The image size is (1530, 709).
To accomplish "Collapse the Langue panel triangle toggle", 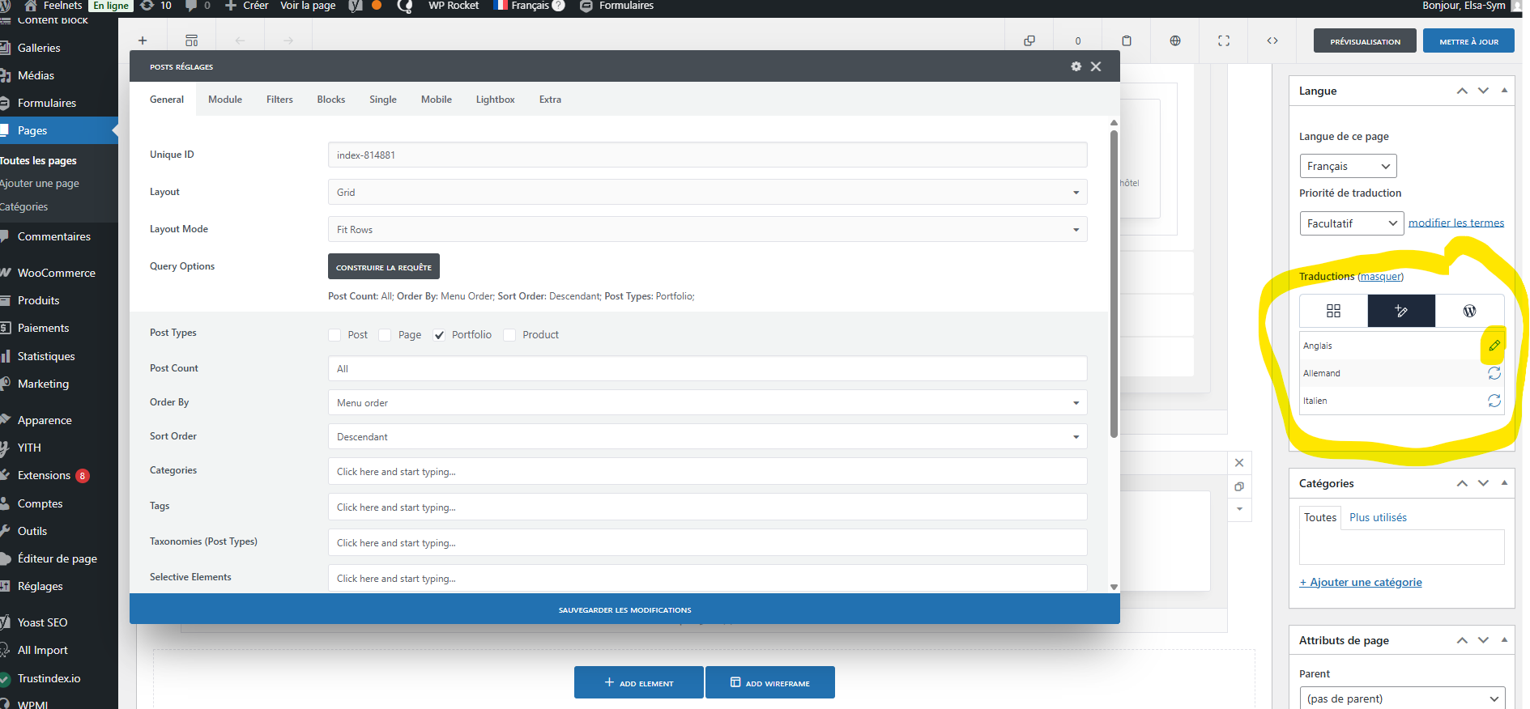I will (x=1504, y=91).
